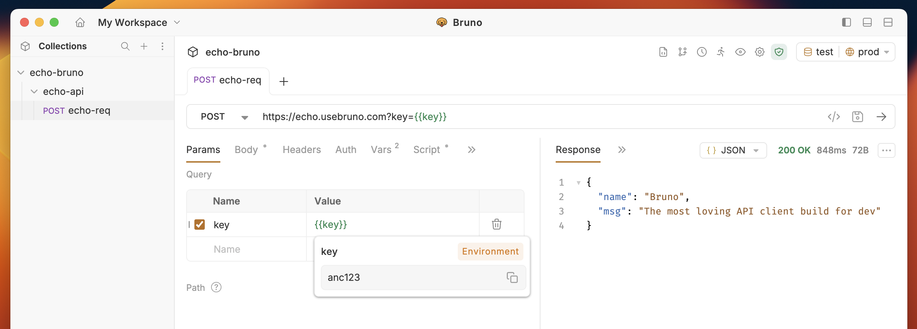Open a new request tab with plus
This screenshot has height=329, width=917.
click(x=284, y=82)
